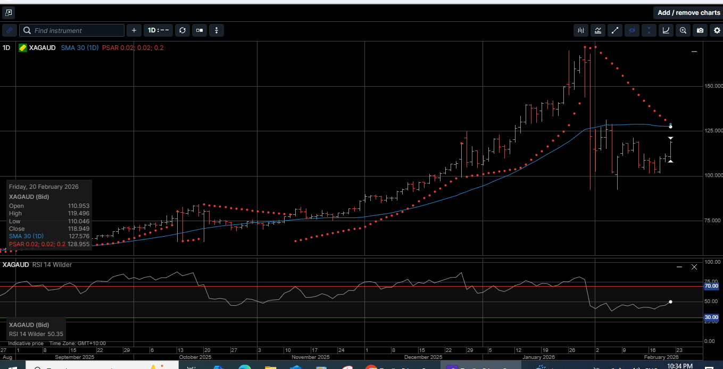This screenshot has height=369, width=723.
Task: Collapse the RSI 14 Wilder panel
Action: coord(679,266)
